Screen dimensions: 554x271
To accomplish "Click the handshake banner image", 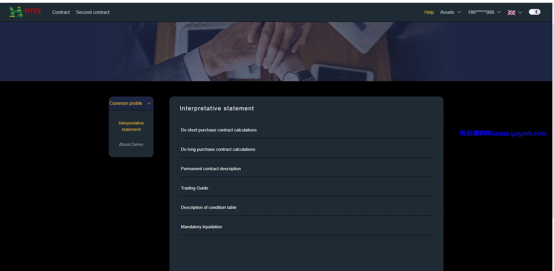I will pyautogui.click(x=276, y=51).
